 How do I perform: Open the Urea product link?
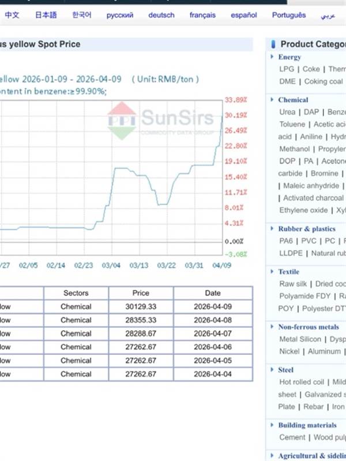coord(287,112)
